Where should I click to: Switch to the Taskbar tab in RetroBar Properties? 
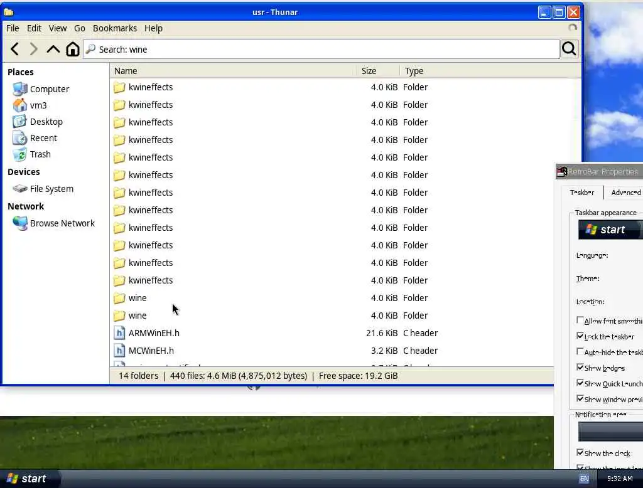[x=582, y=192]
